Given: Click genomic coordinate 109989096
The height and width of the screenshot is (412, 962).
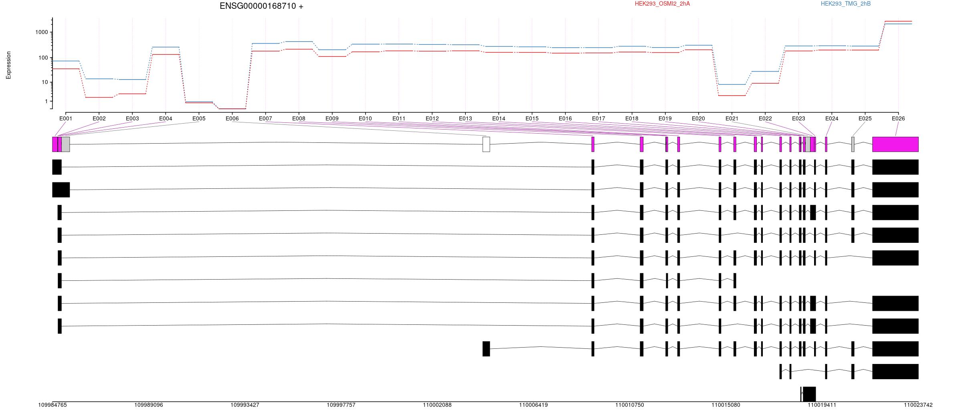Looking at the screenshot, I should tap(149, 405).
